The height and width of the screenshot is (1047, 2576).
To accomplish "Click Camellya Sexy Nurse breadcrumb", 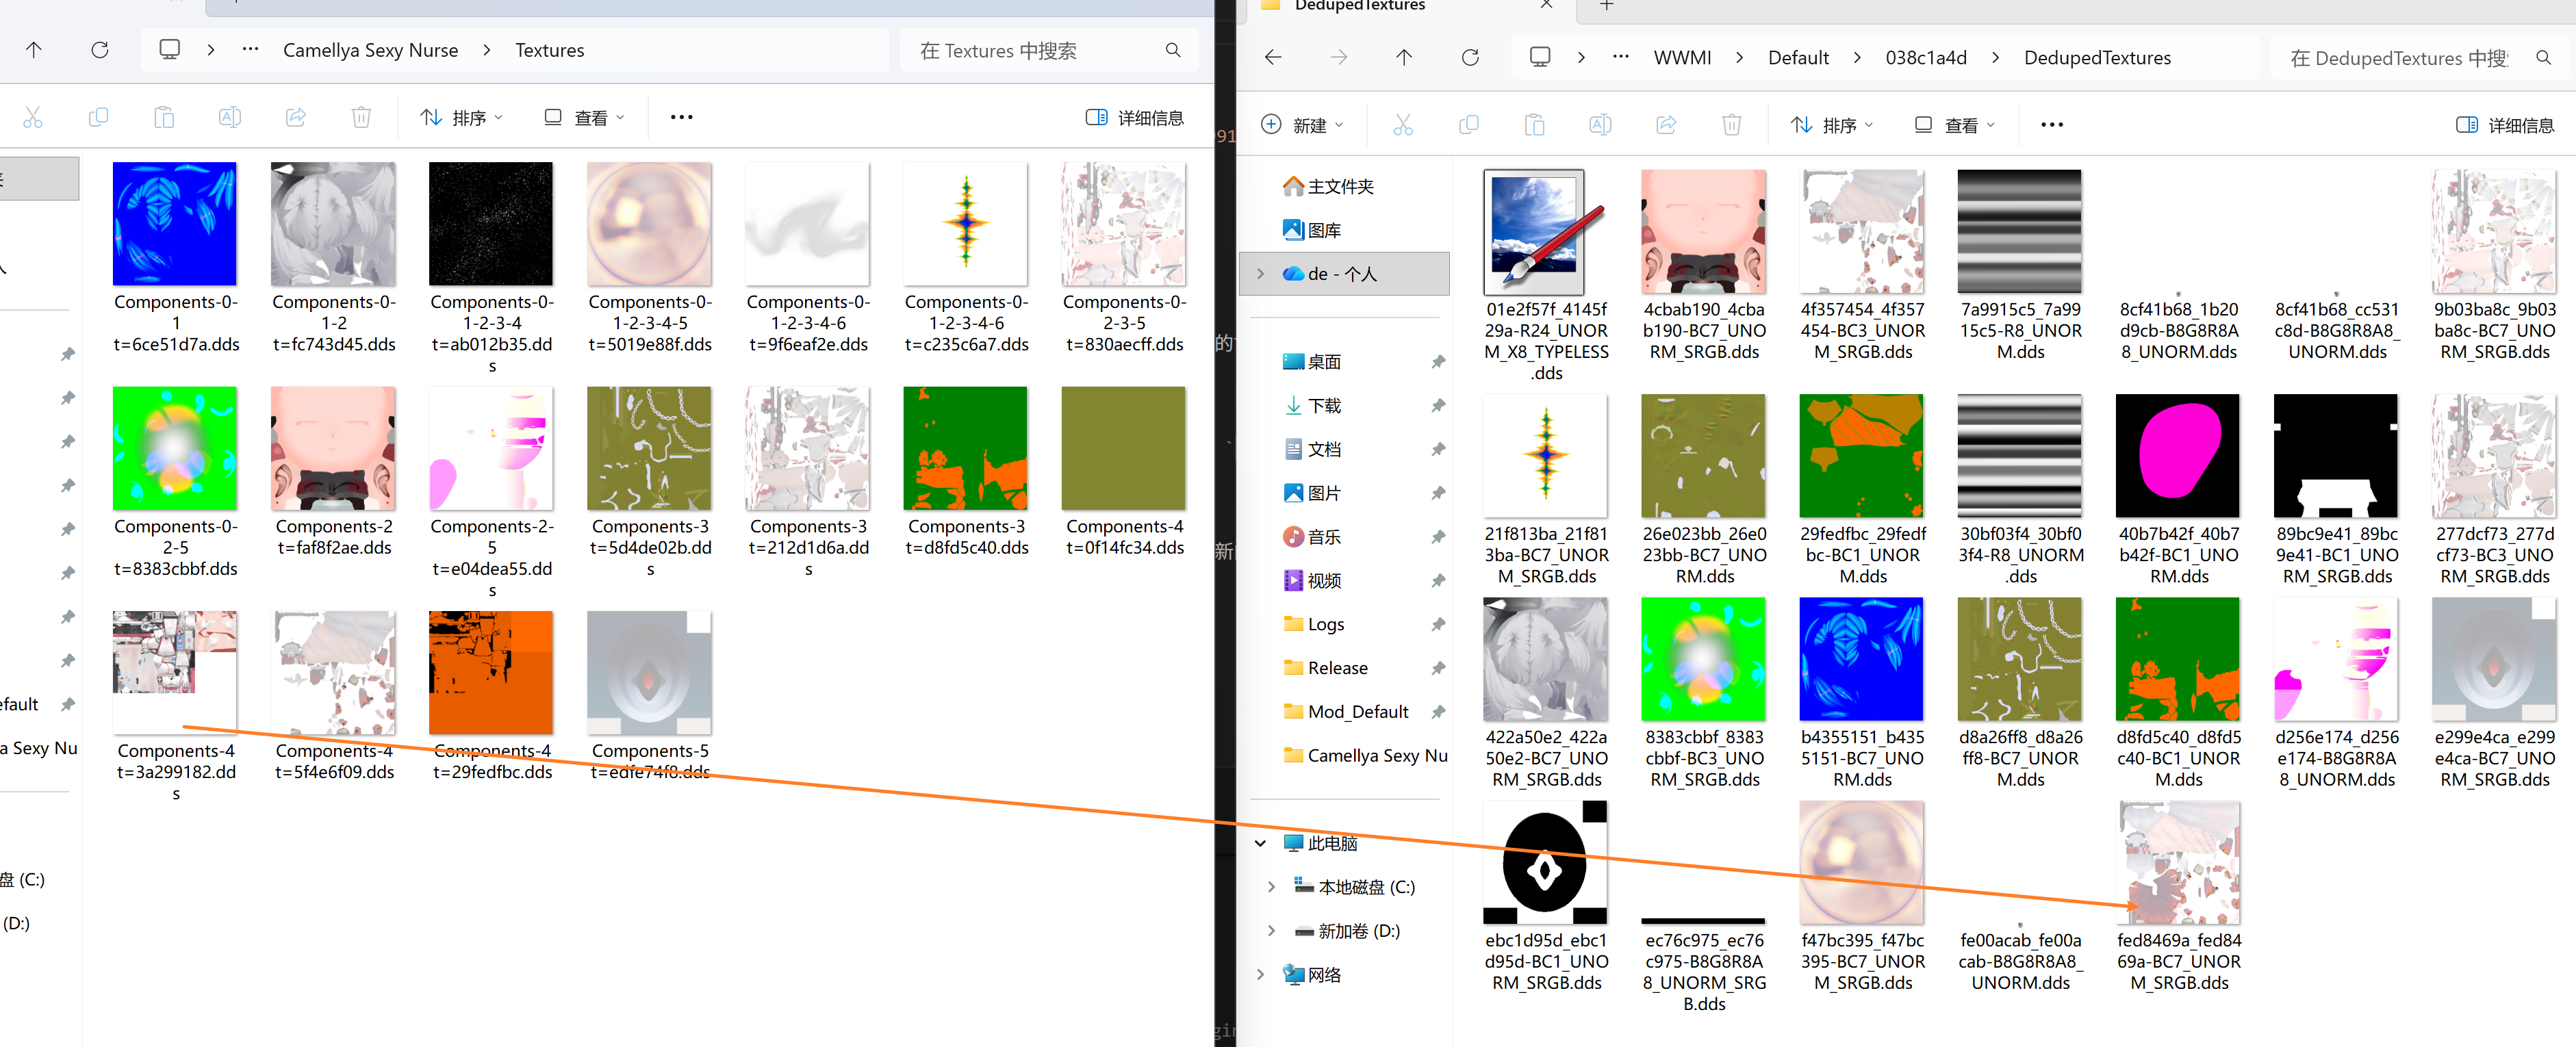I will click(370, 51).
